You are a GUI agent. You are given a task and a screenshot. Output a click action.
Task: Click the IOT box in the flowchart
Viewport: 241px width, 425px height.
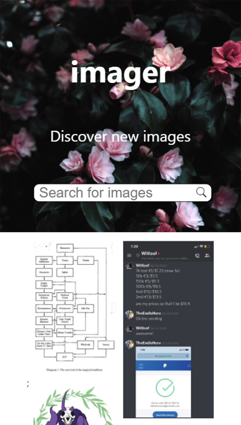click(65, 357)
